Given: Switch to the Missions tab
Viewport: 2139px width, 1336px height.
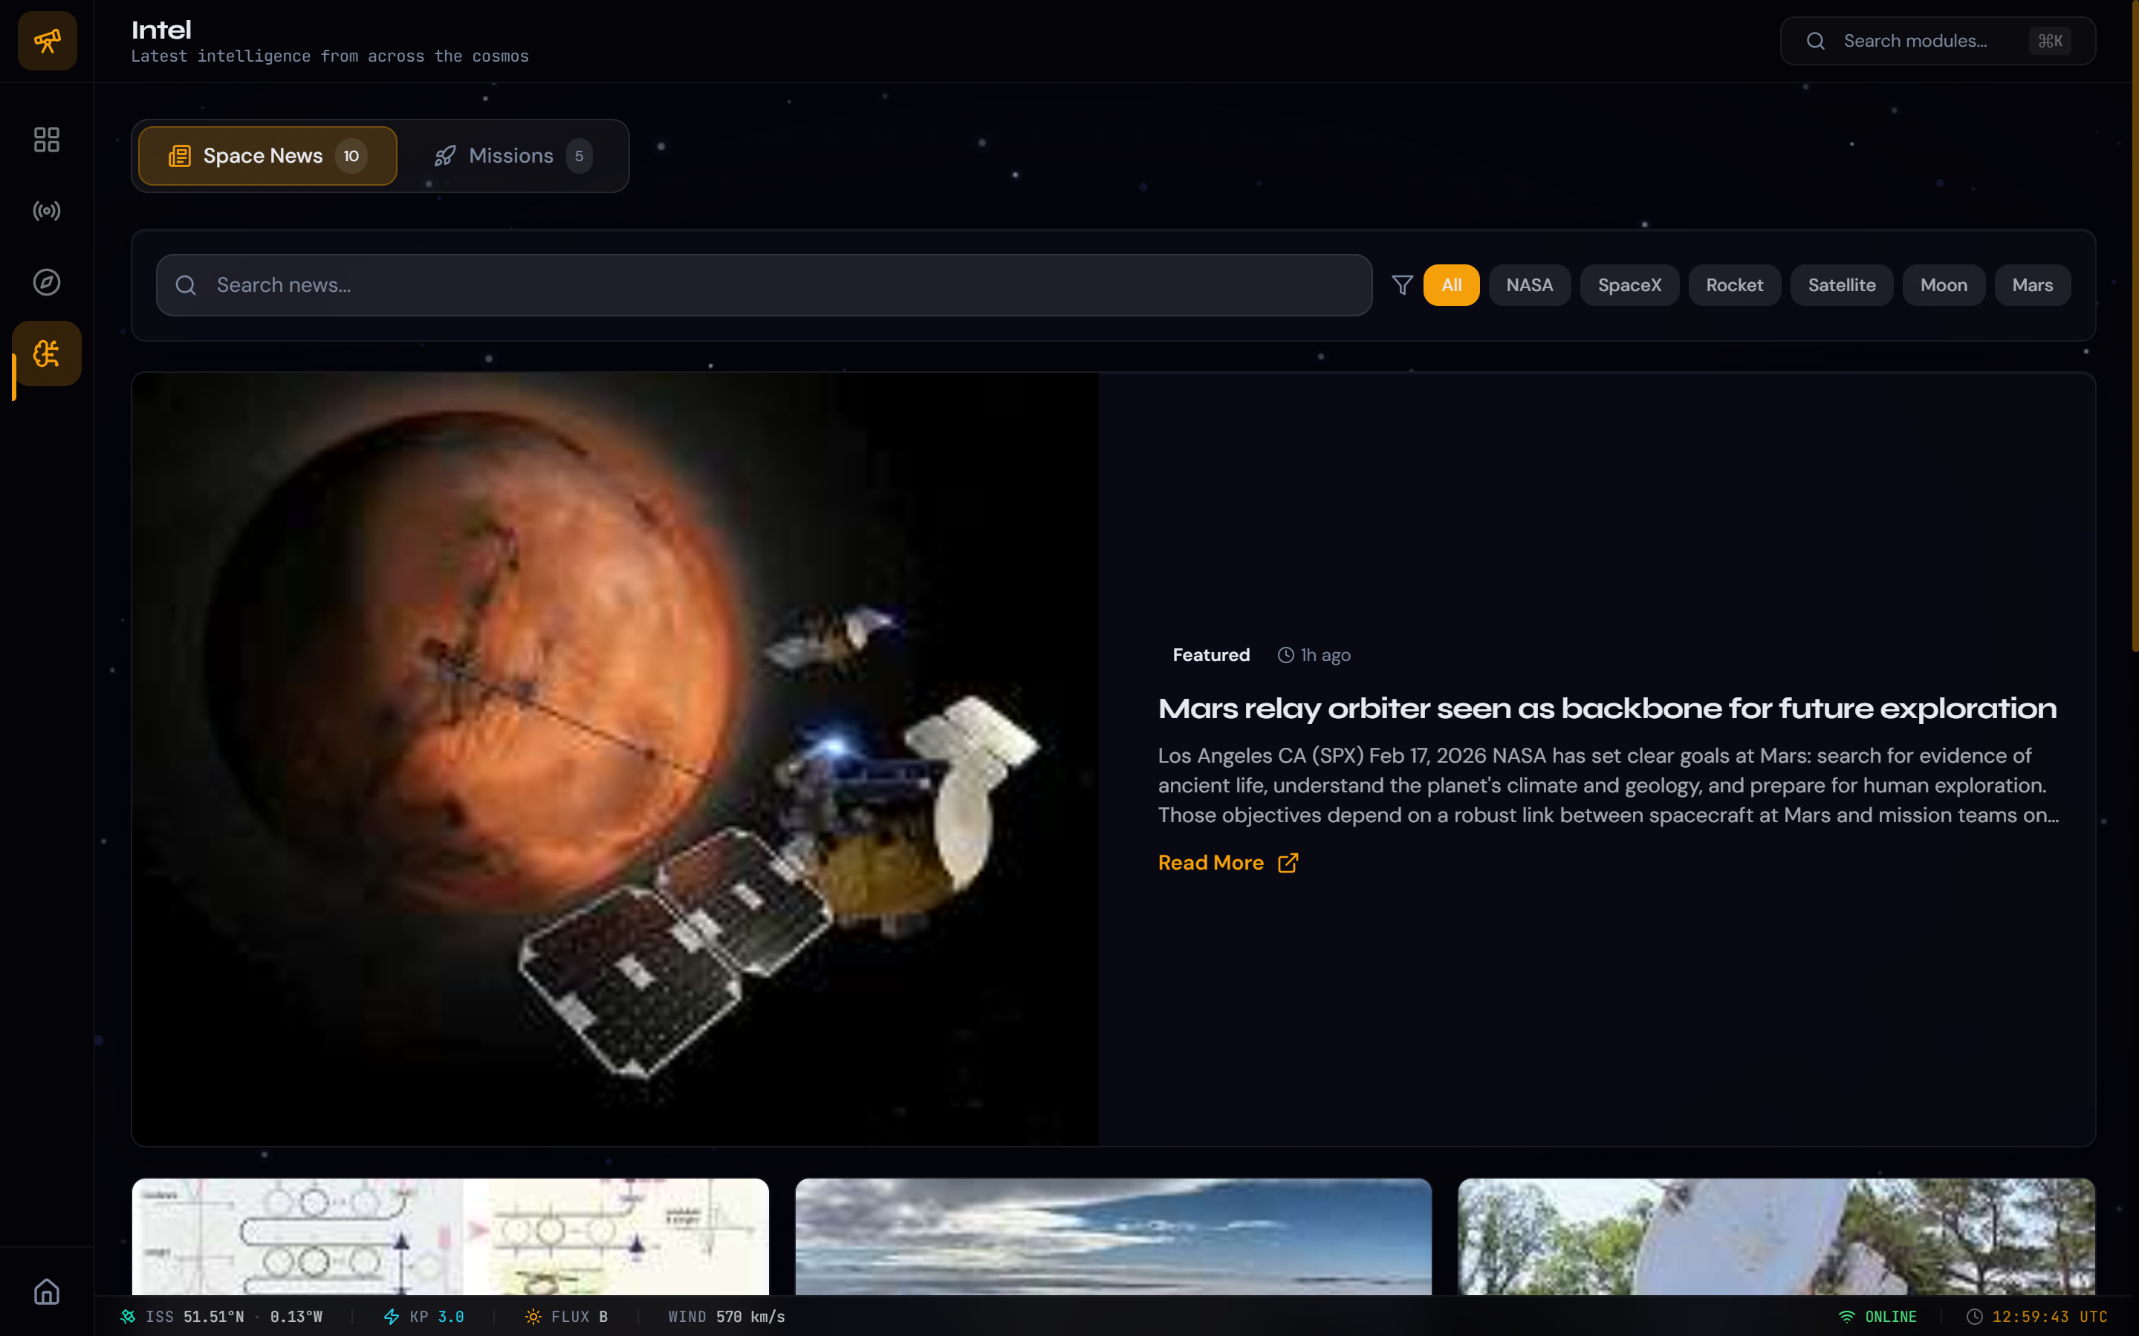Looking at the screenshot, I should tap(512, 155).
